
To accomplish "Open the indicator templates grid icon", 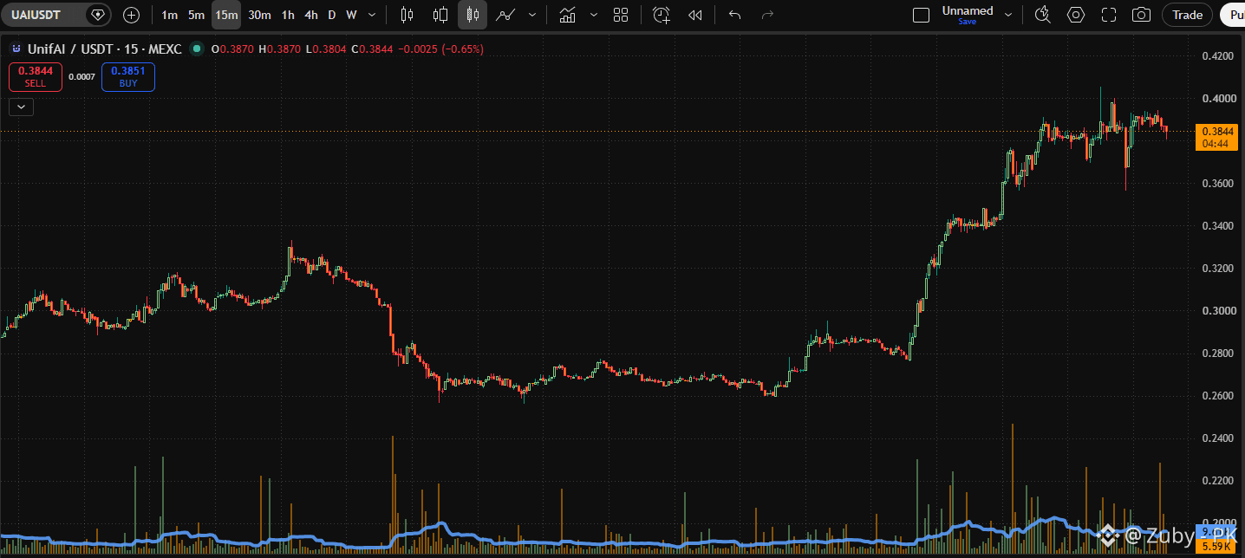I will point(621,15).
